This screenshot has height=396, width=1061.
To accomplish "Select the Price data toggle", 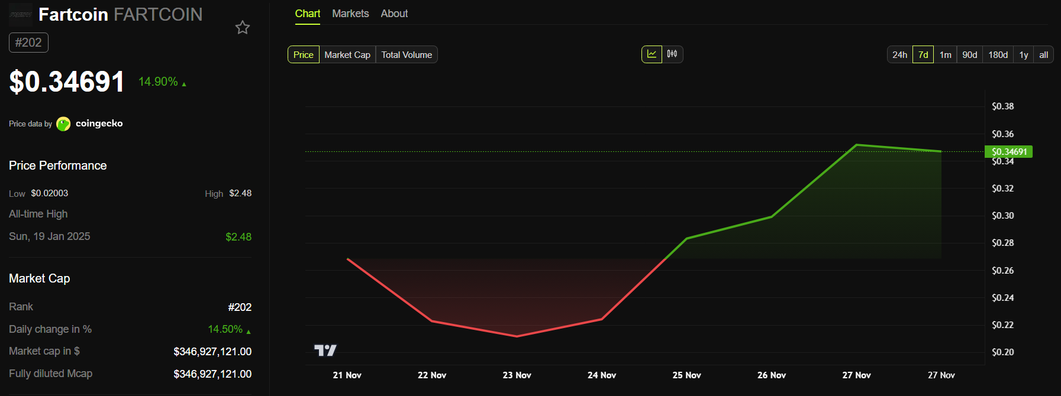I will pos(304,55).
